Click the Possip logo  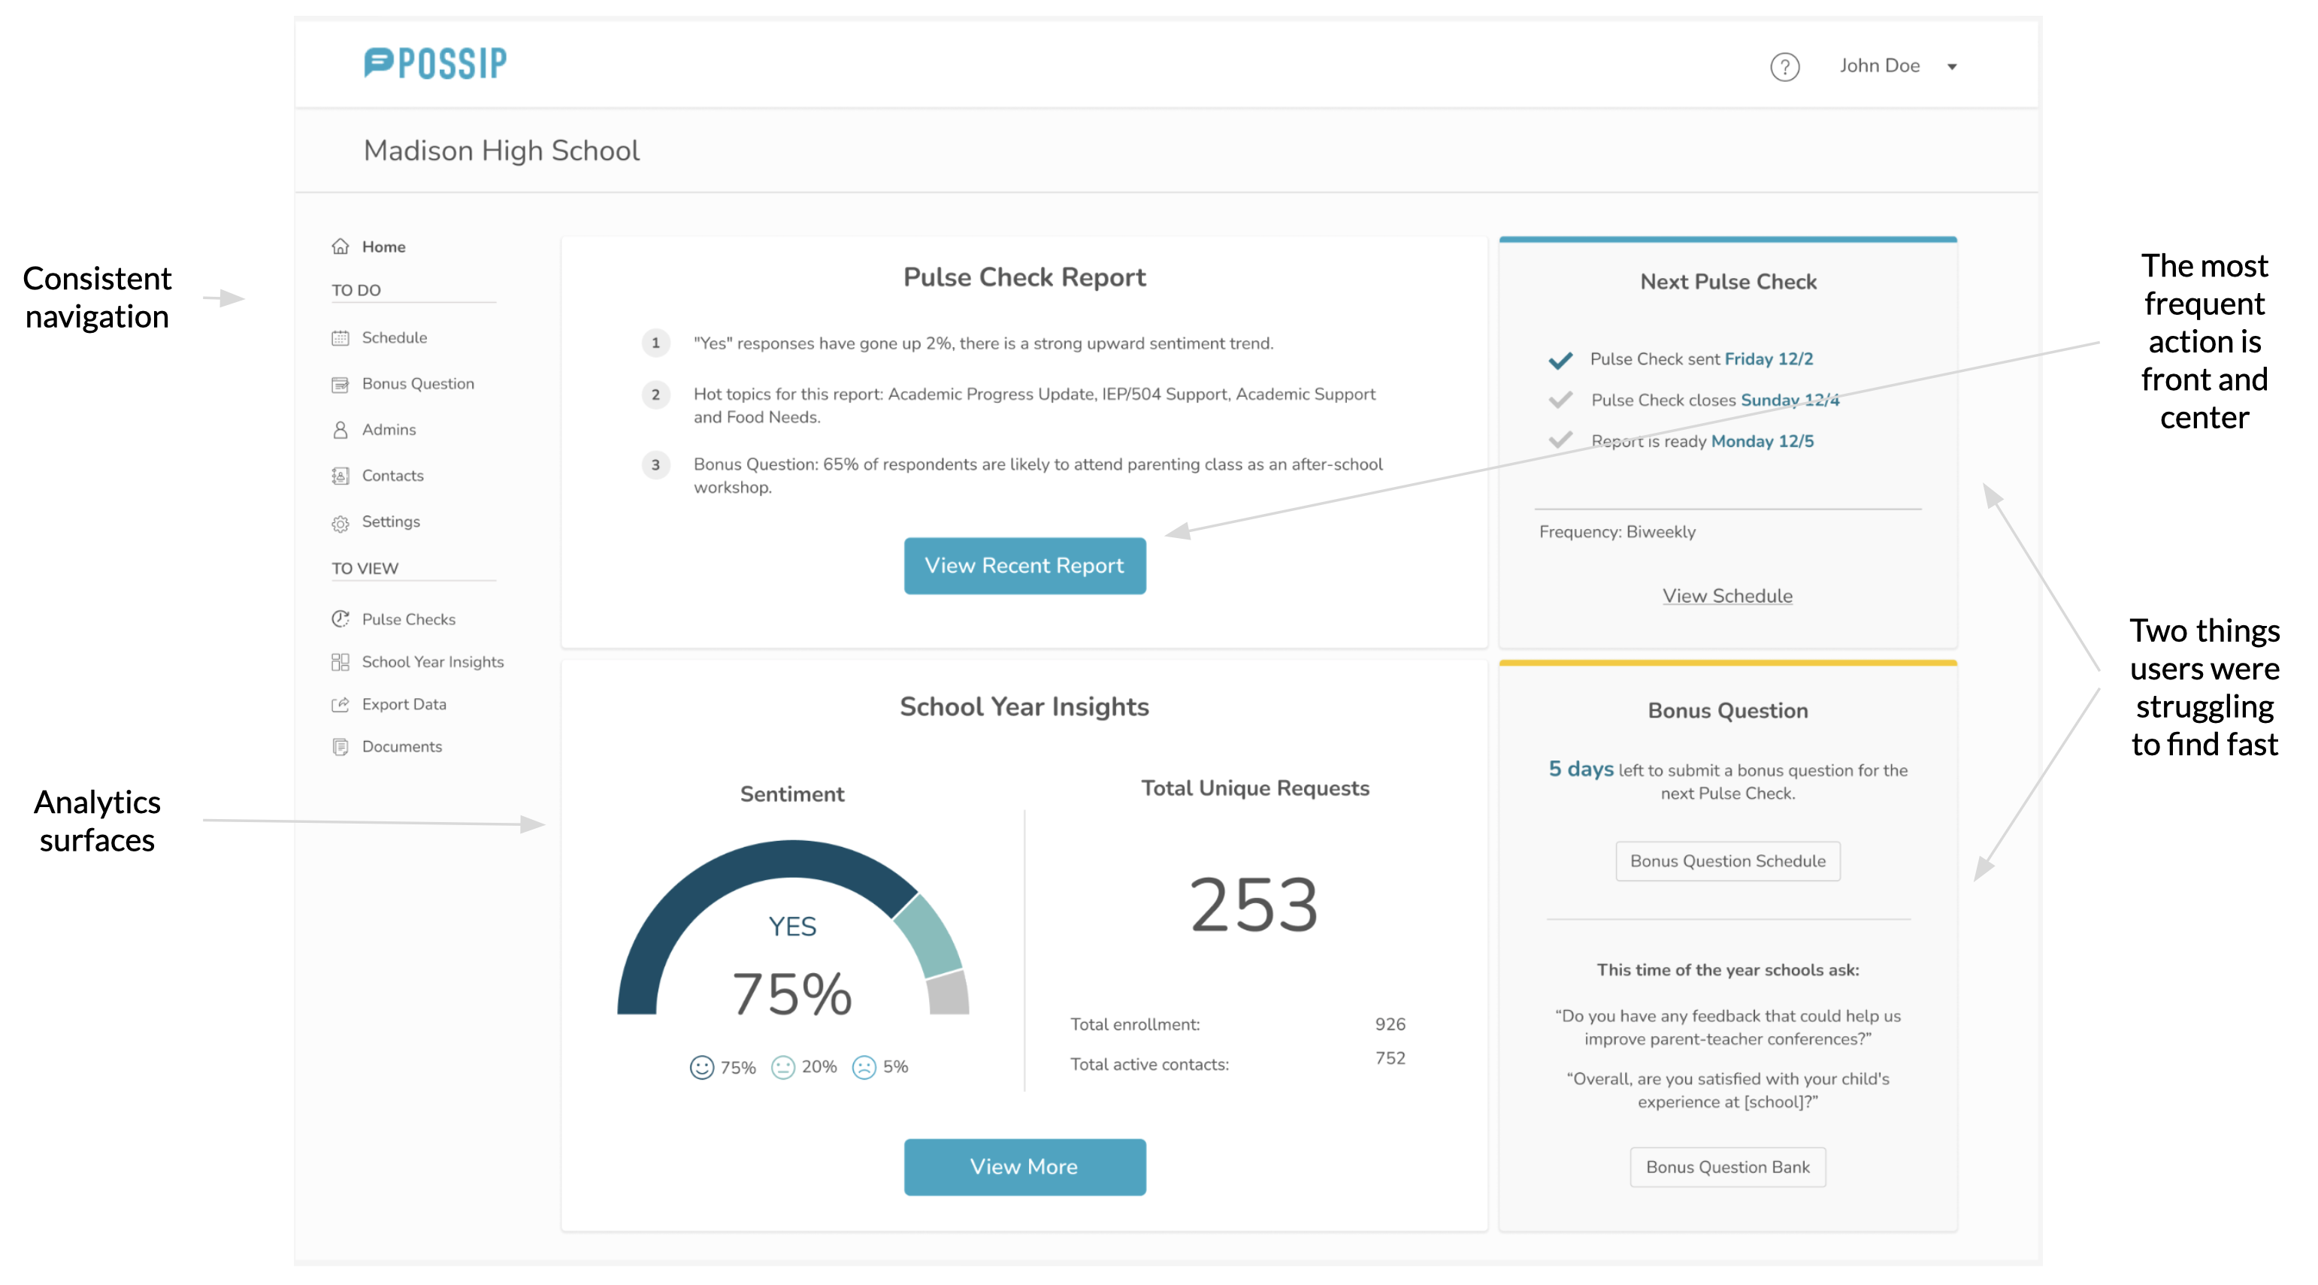pyautogui.click(x=435, y=64)
